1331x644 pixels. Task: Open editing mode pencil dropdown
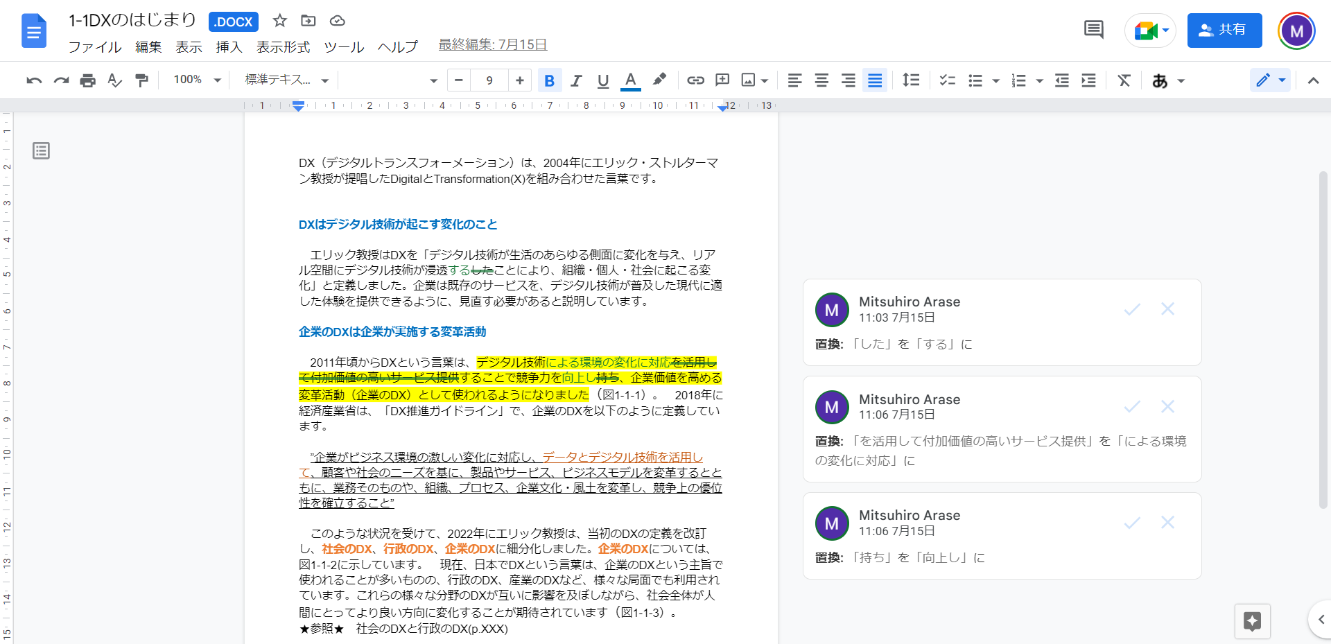click(x=1270, y=80)
